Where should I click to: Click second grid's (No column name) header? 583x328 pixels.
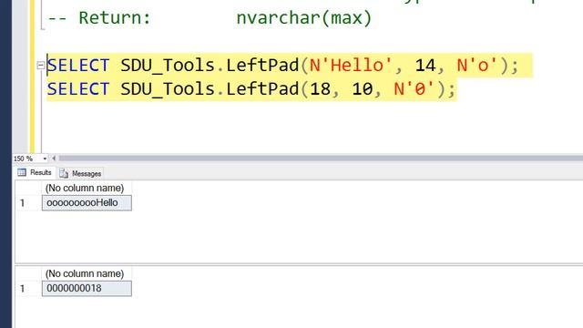point(87,273)
